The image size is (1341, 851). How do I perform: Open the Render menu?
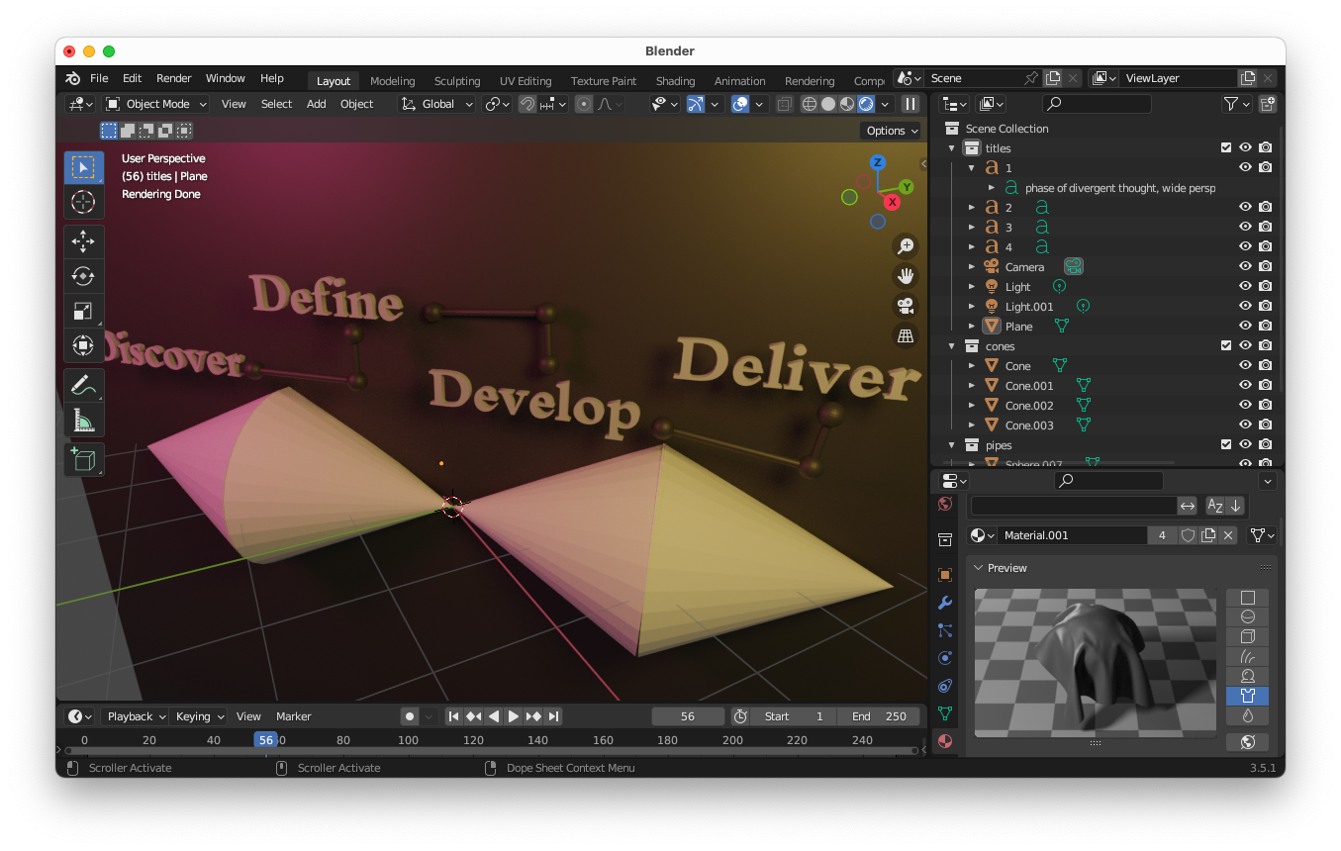click(173, 78)
